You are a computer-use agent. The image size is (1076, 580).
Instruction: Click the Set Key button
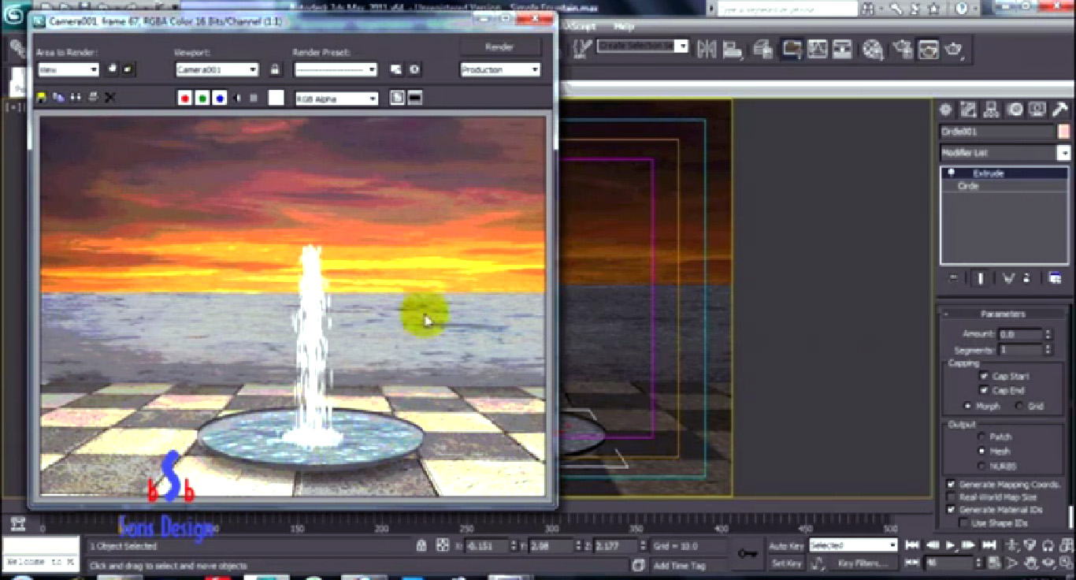click(786, 563)
